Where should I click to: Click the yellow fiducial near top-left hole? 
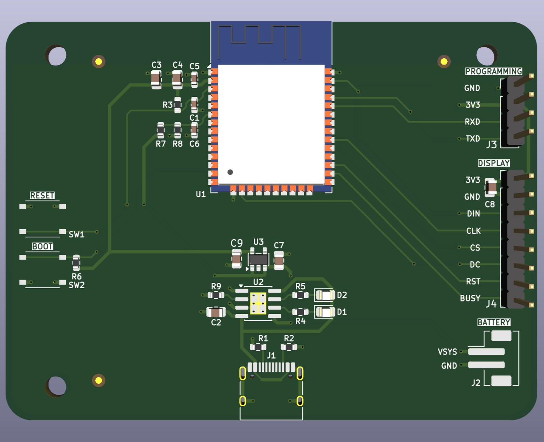pyautogui.click(x=99, y=61)
